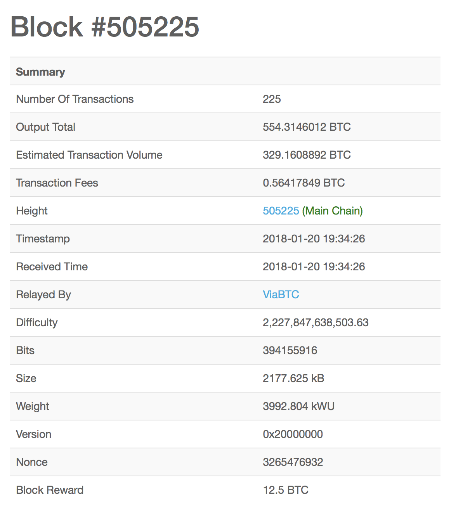Viewport: 451px width, 512px height.
Task: Click the Difficulty value 2,227,847,638,503.63
Action: (x=316, y=322)
